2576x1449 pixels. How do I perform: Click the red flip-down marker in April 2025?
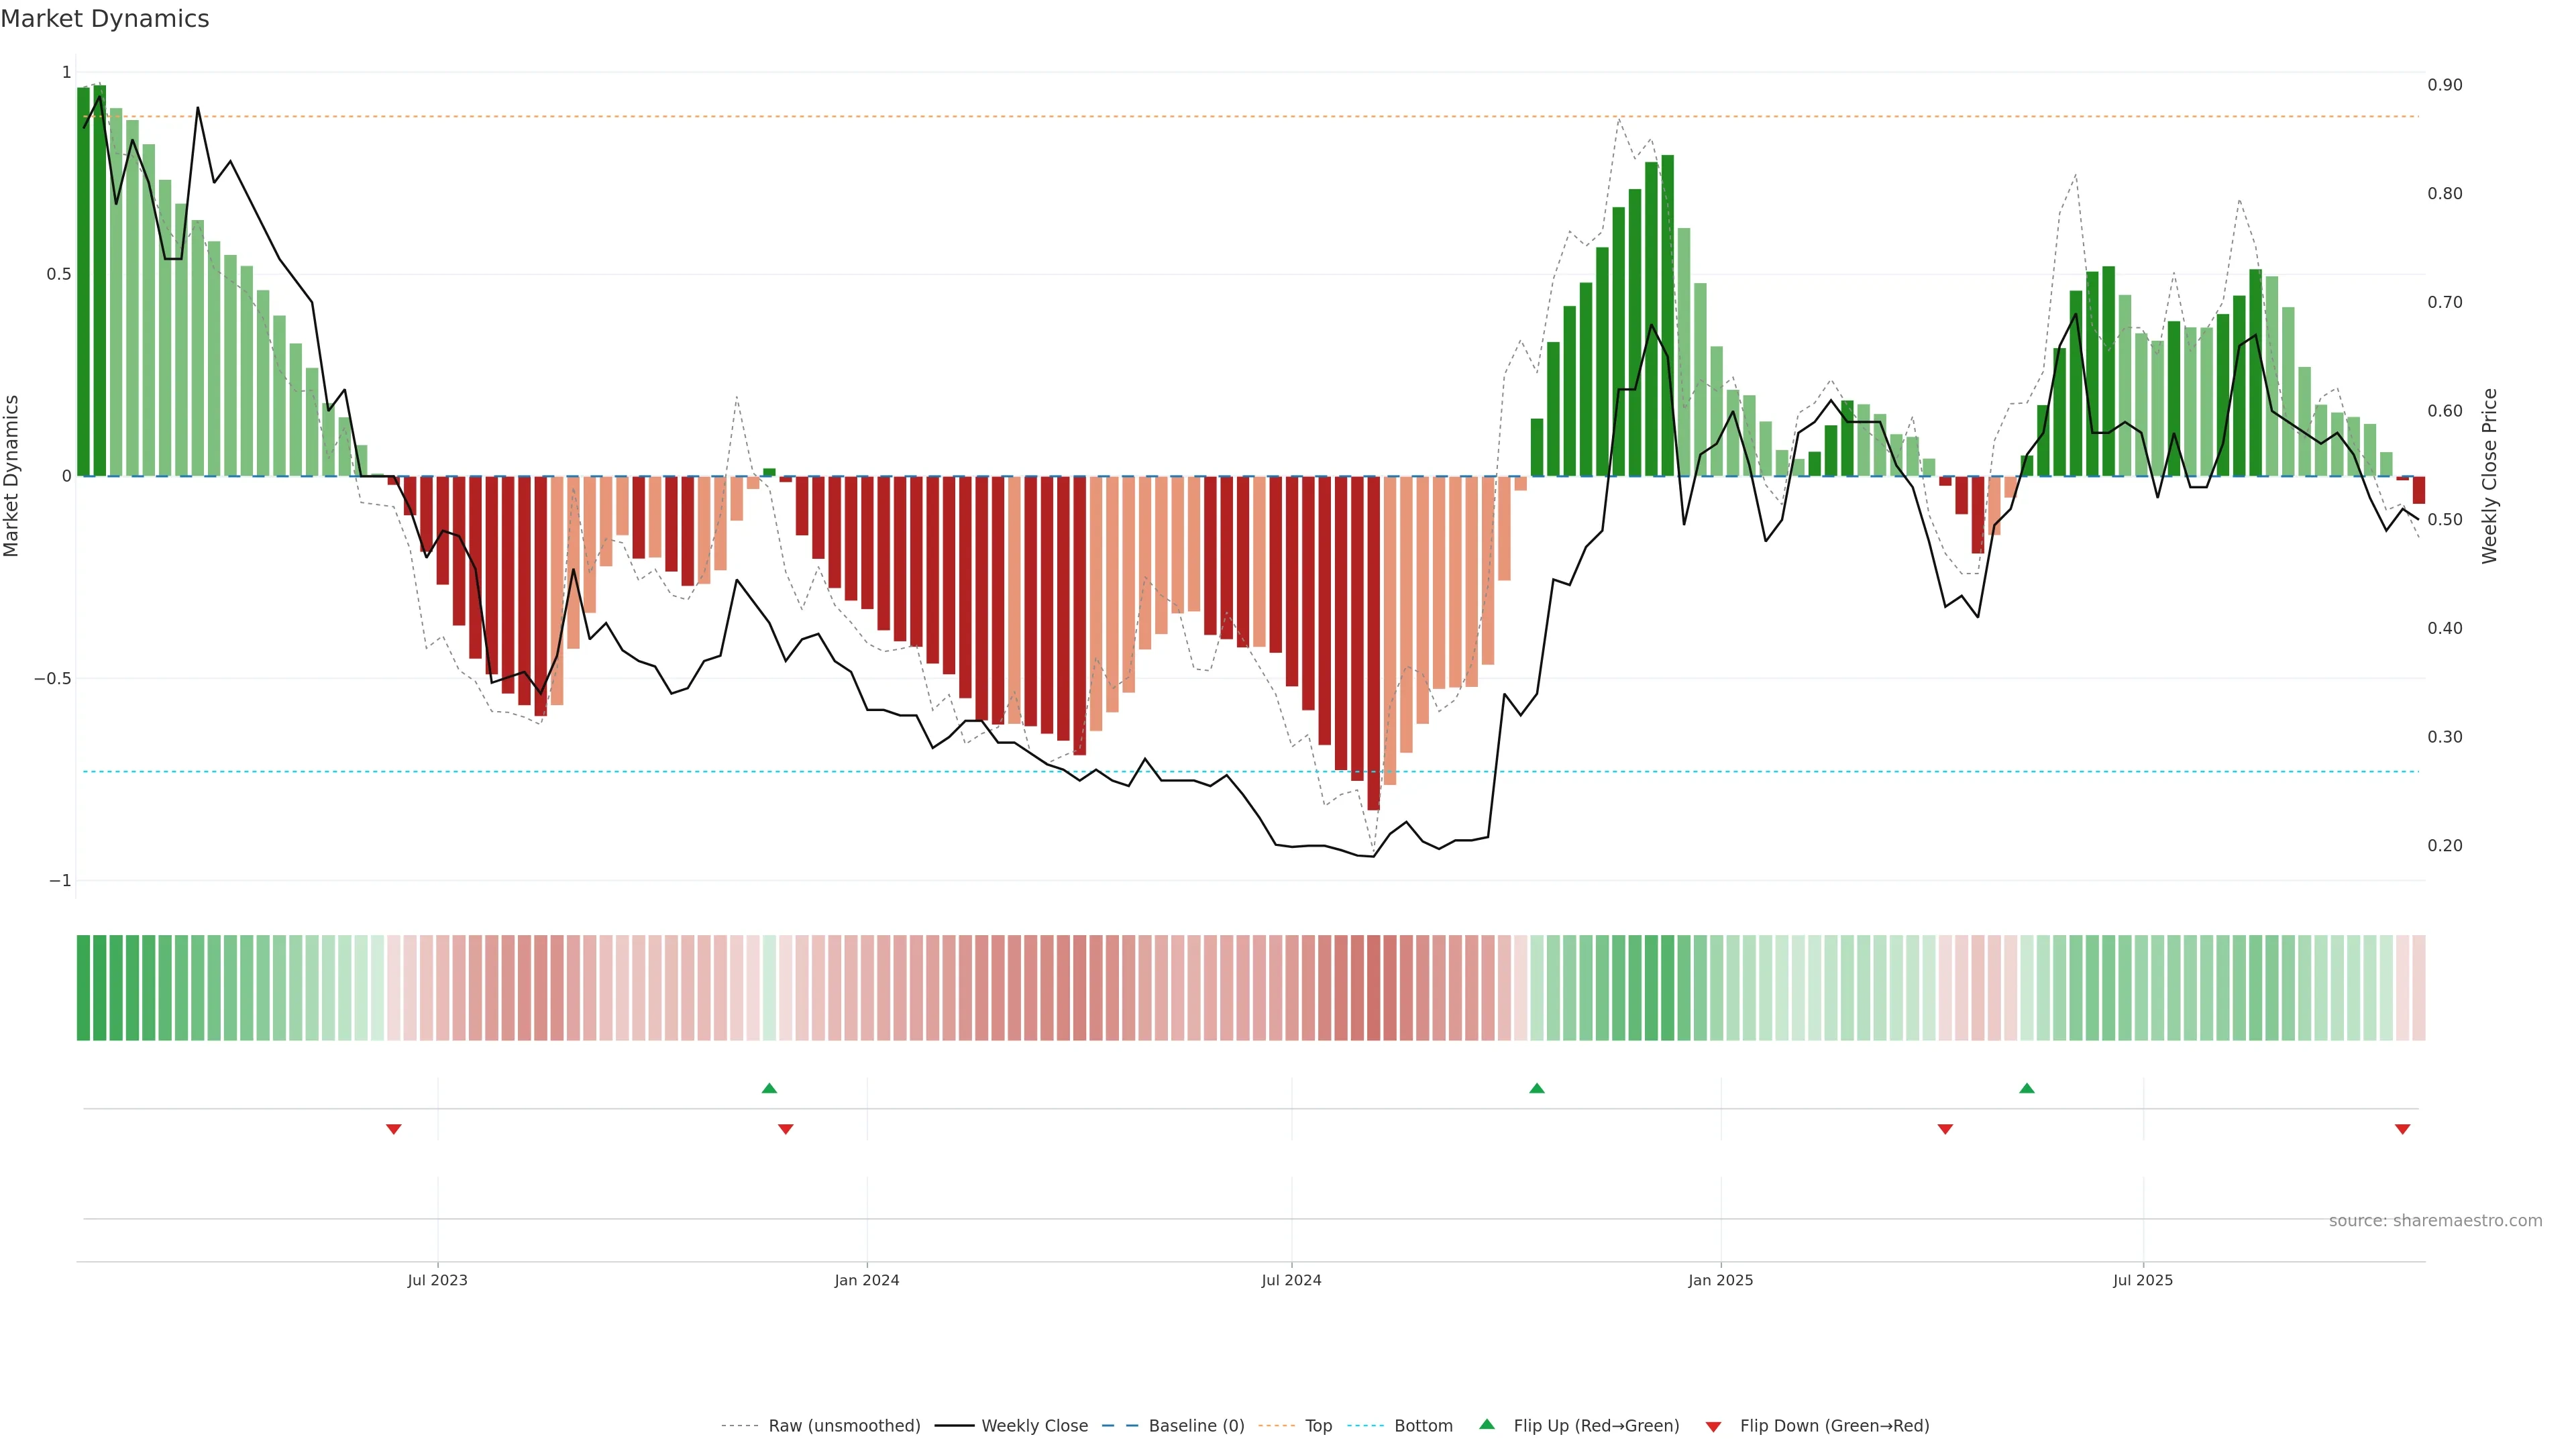point(1945,1129)
